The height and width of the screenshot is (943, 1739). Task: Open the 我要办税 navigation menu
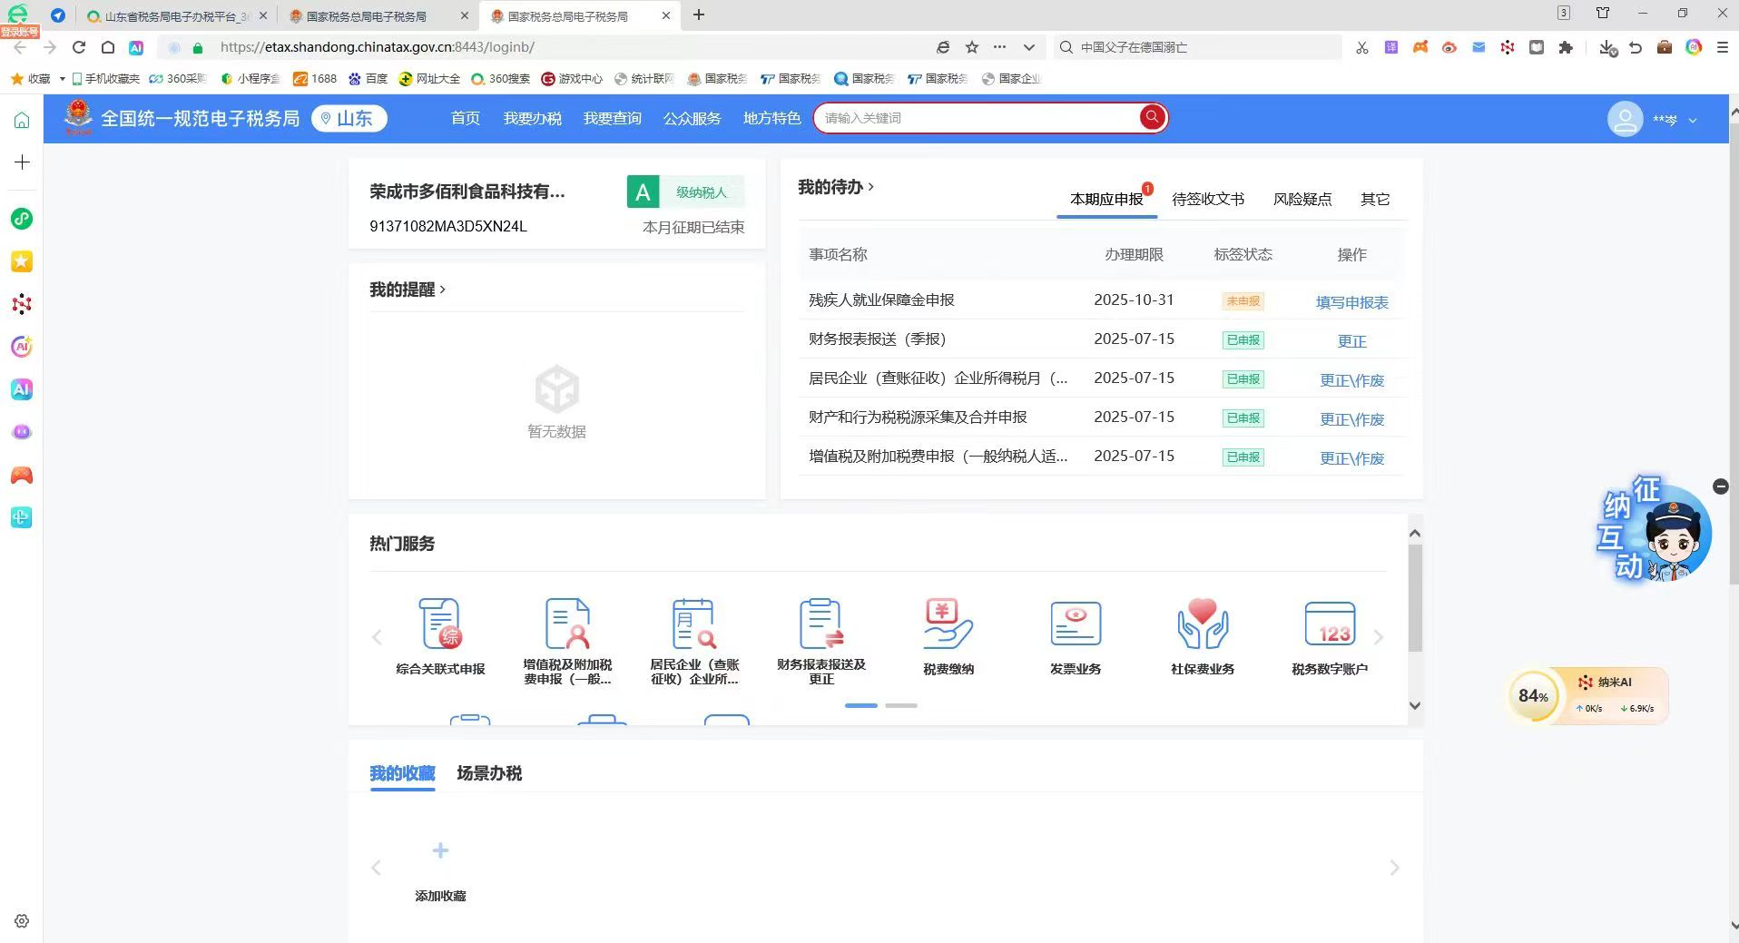pyautogui.click(x=532, y=118)
